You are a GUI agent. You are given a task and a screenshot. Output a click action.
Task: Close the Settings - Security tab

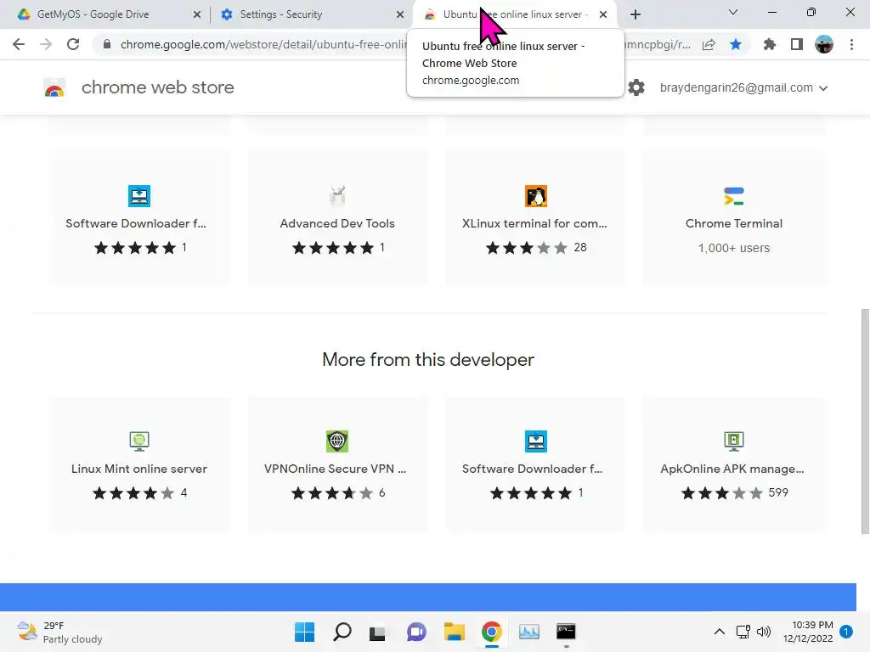click(400, 14)
